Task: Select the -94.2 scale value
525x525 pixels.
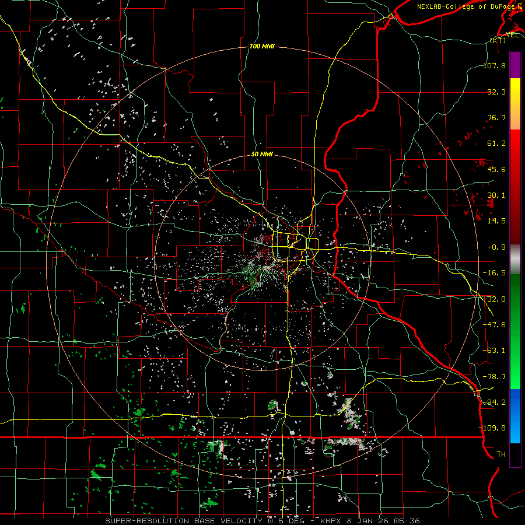Action: [495, 402]
